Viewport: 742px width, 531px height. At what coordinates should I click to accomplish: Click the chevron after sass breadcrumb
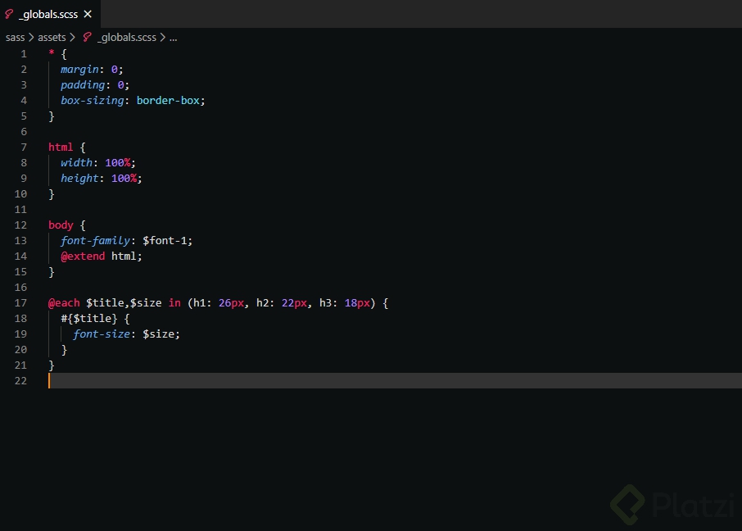coord(31,37)
